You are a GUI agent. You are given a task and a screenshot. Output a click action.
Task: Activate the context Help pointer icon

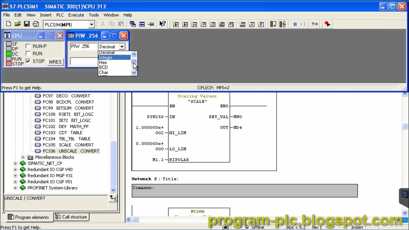pyautogui.click(x=163, y=24)
